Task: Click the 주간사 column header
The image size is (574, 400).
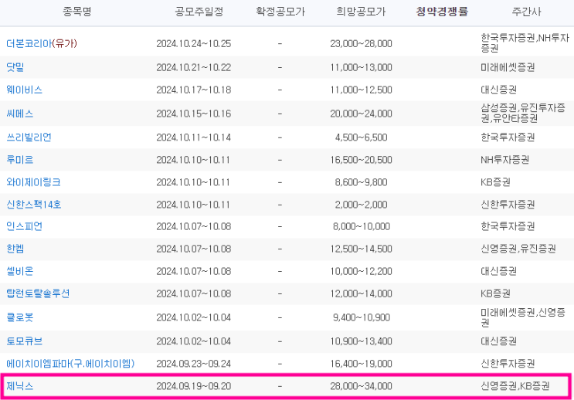Action: [x=526, y=12]
